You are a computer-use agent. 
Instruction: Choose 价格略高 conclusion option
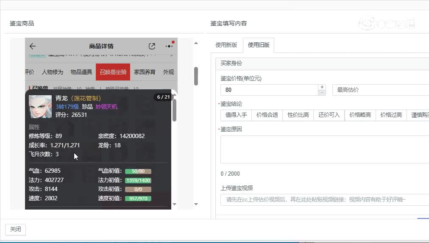click(x=360, y=115)
